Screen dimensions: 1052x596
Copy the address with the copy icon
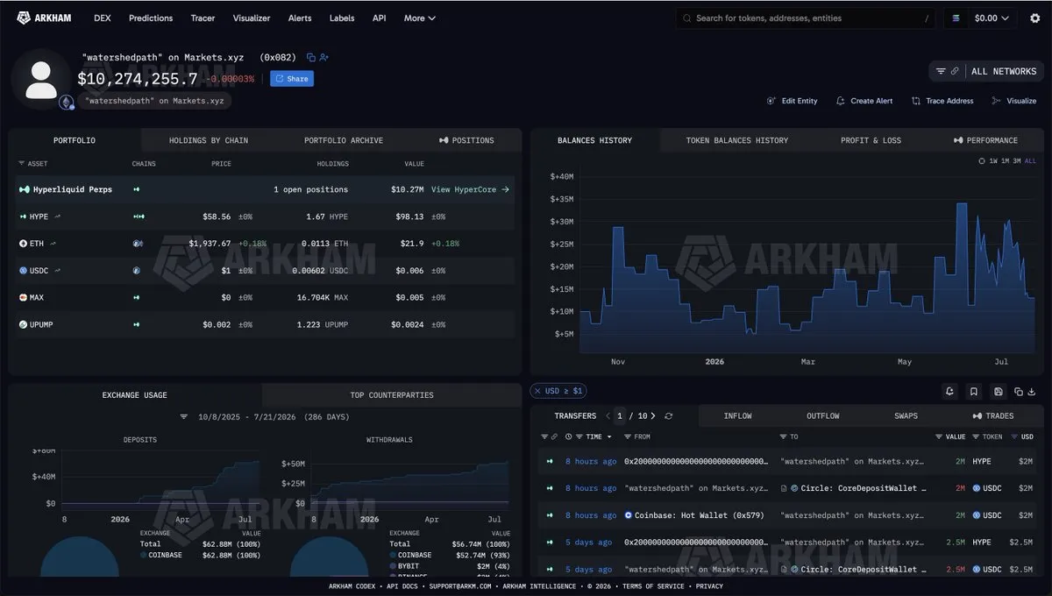[310, 57]
